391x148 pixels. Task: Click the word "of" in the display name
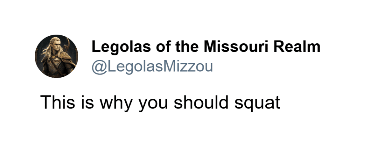point(163,47)
